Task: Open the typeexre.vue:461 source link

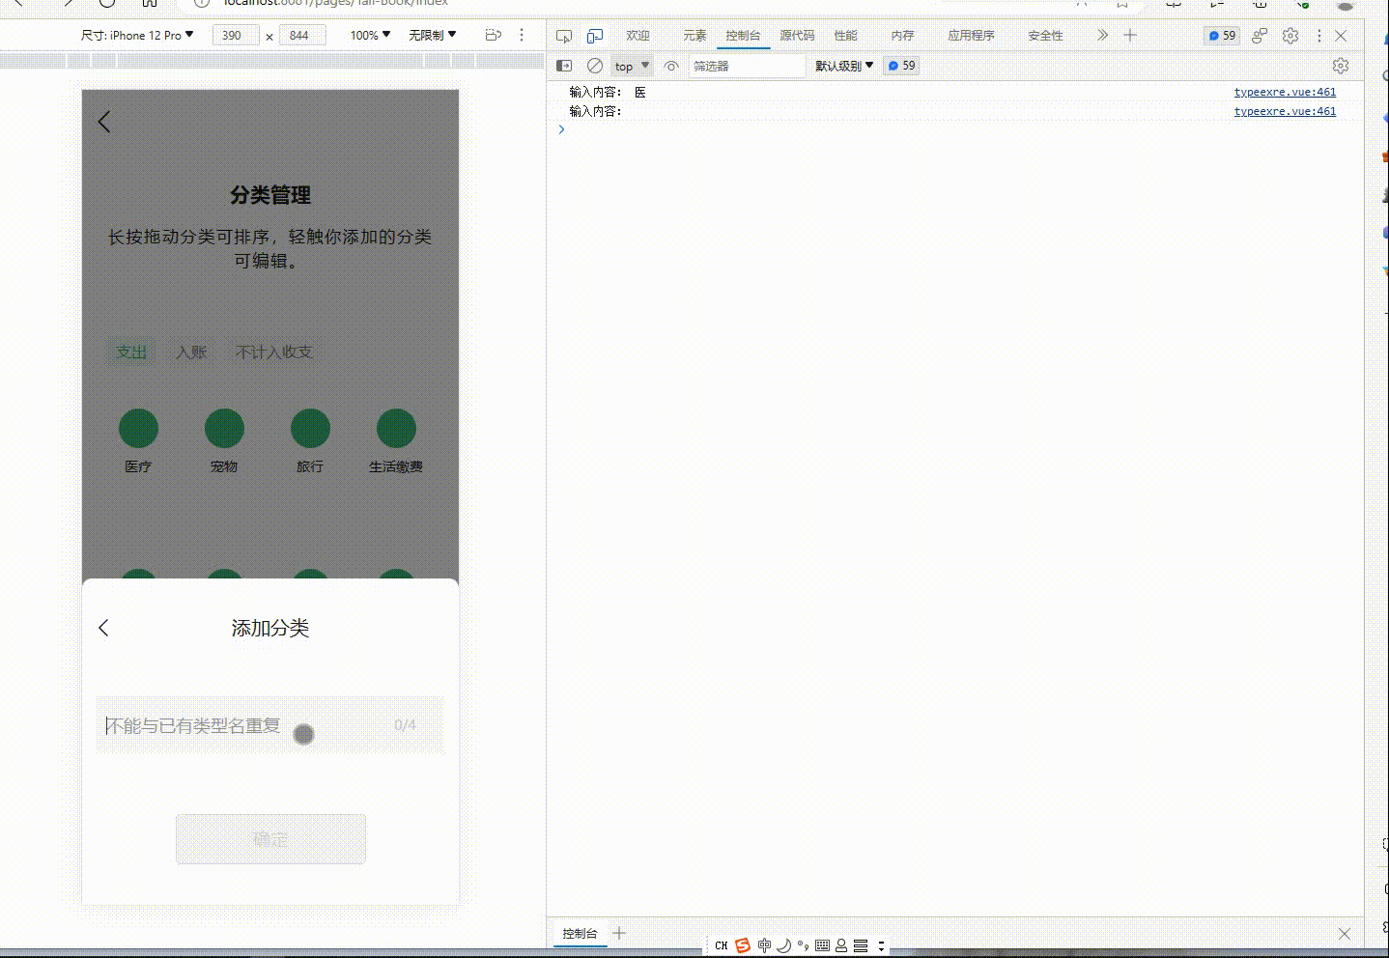Action: 1284,92
